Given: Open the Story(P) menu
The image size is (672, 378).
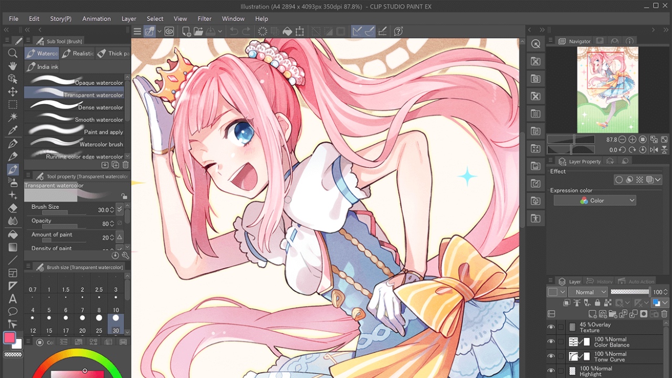Looking at the screenshot, I should (x=61, y=18).
